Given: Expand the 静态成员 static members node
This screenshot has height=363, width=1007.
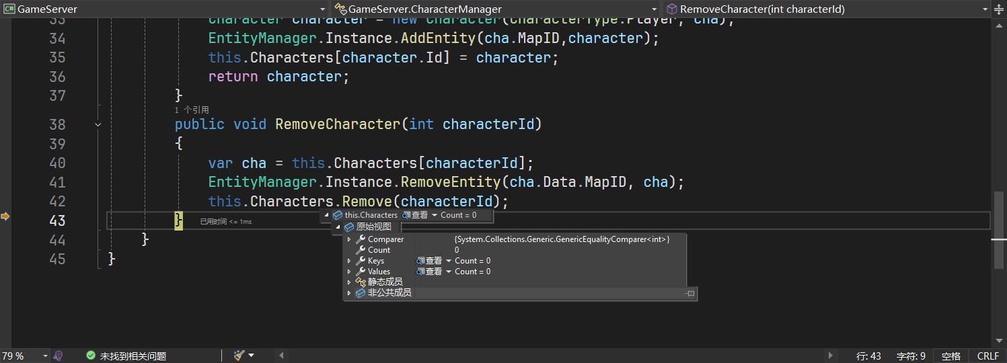Looking at the screenshot, I should point(348,282).
